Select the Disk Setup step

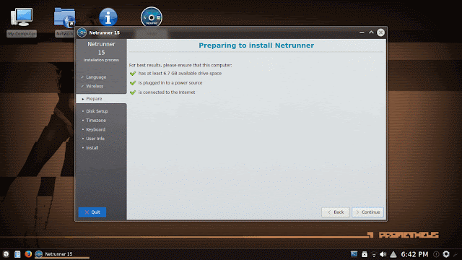pyautogui.click(x=97, y=111)
